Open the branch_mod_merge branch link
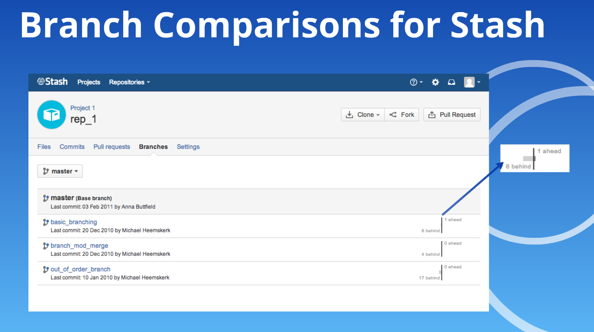Screen dimensions: 594x332 (79, 246)
